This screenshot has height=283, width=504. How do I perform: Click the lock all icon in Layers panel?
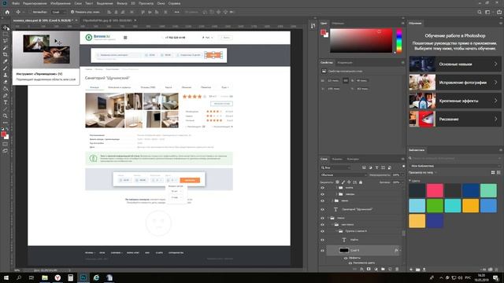click(361, 182)
